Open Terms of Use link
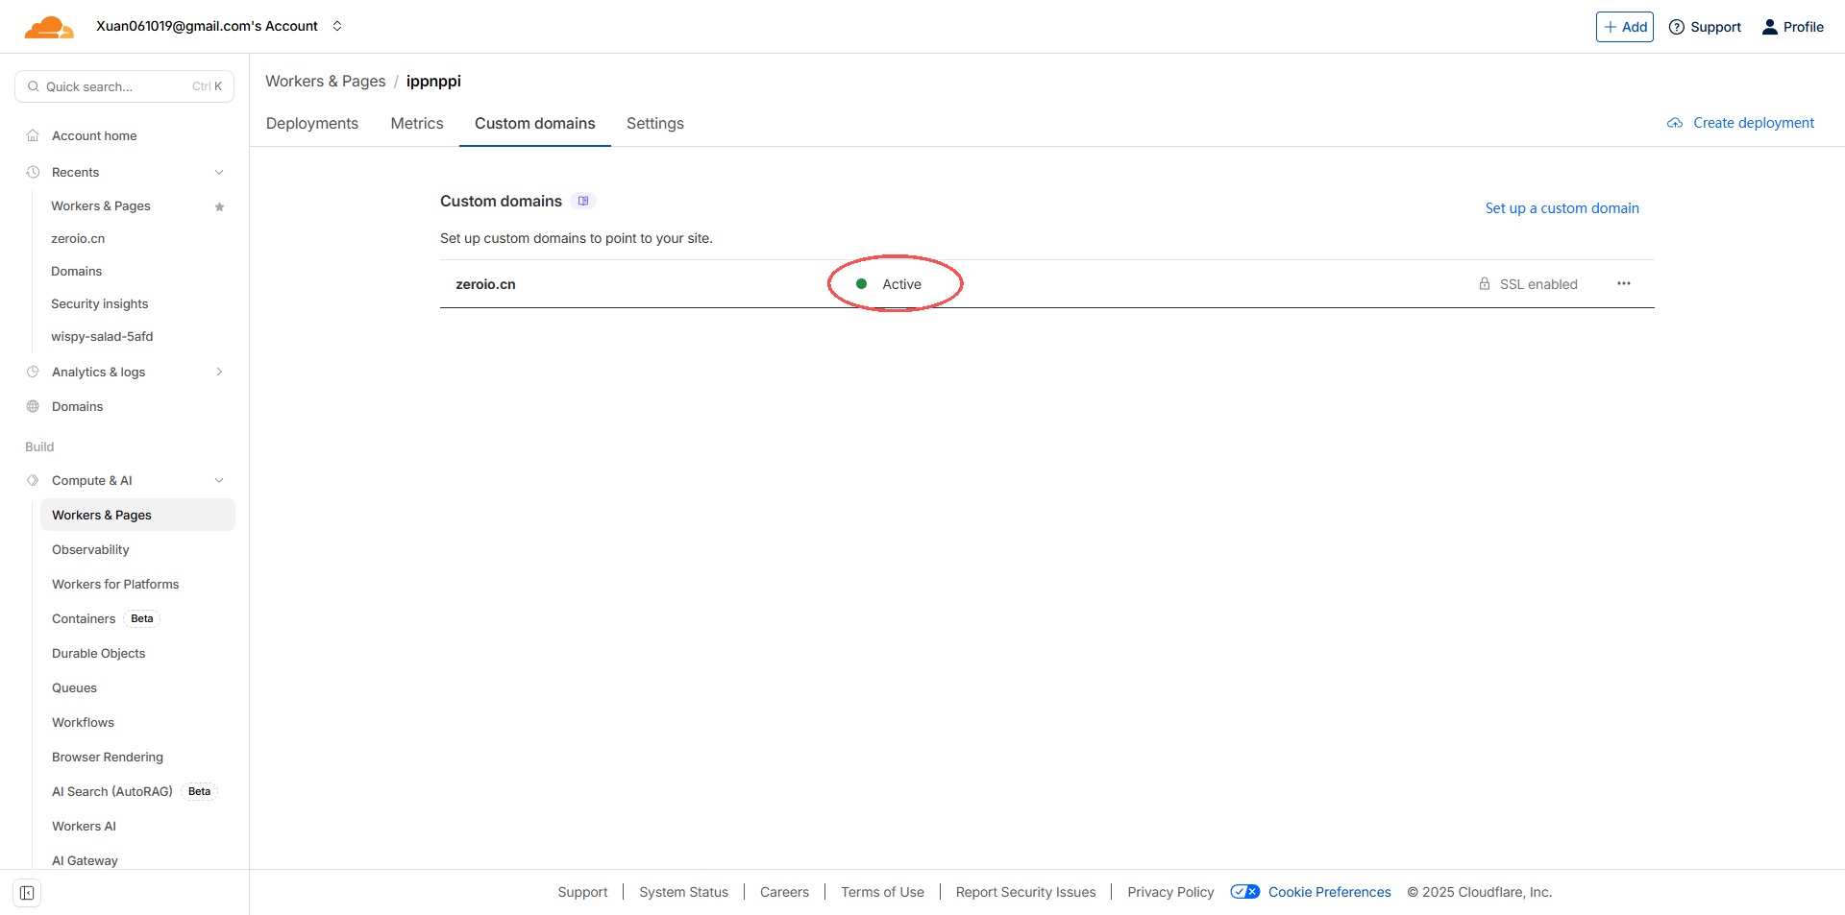The height and width of the screenshot is (915, 1845). coord(882,892)
